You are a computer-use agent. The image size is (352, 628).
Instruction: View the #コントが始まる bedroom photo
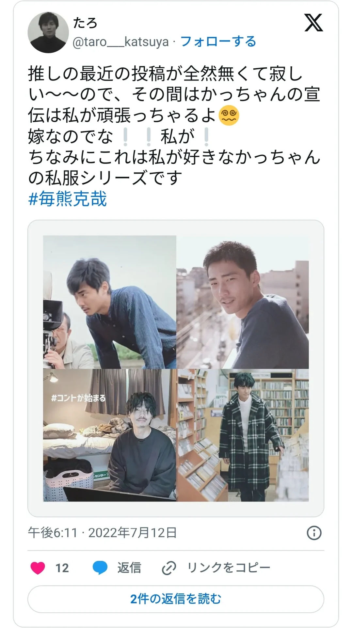(110, 435)
